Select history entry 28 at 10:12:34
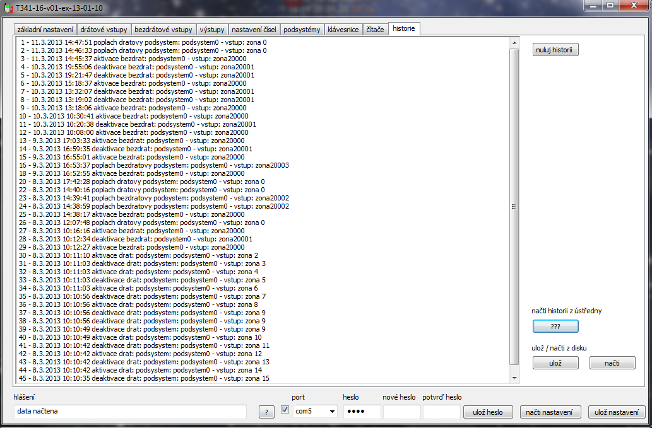This screenshot has width=652, height=428. [136, 239]
